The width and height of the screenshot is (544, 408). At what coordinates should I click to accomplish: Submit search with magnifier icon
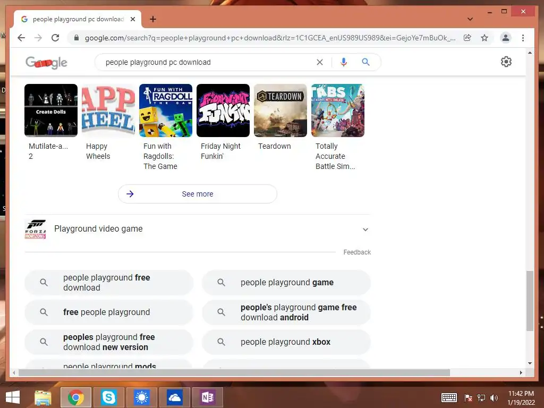[365, 62]
